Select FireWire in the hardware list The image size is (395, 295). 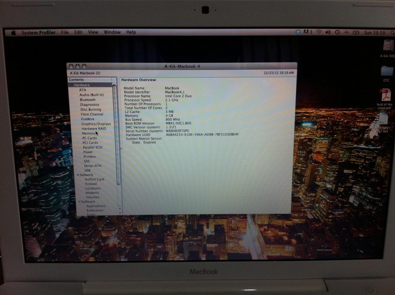[87, 119]
